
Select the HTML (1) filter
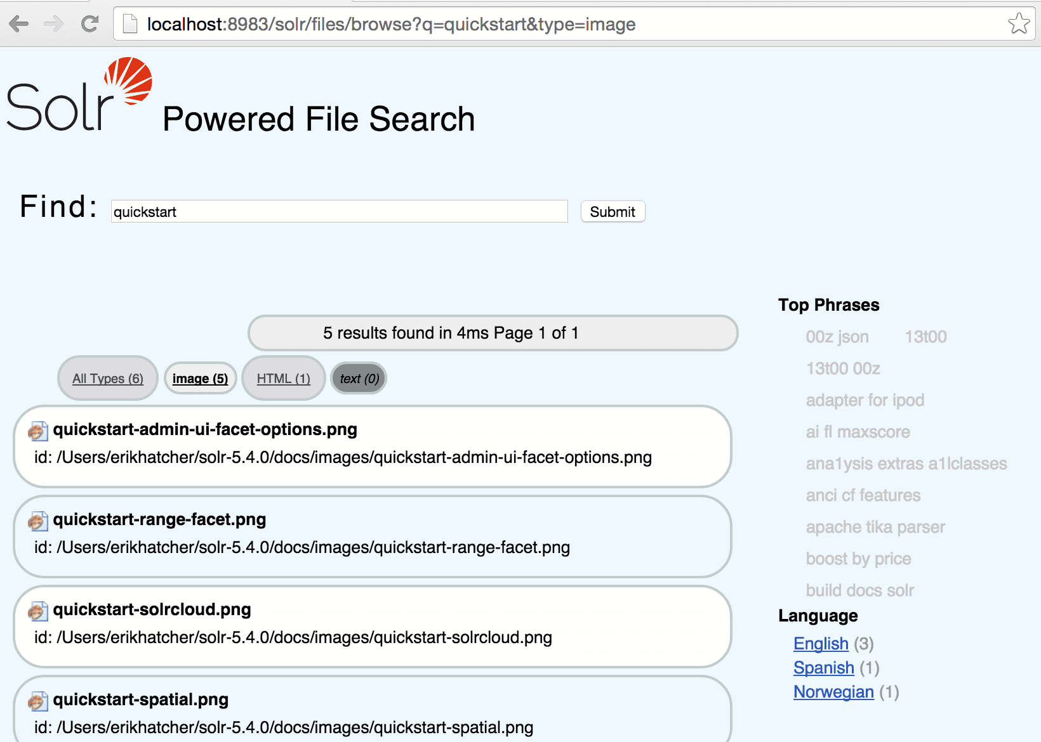284,379
